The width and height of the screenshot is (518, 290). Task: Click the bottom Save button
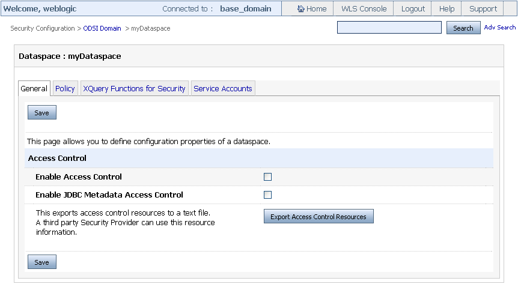click(41, 262)
